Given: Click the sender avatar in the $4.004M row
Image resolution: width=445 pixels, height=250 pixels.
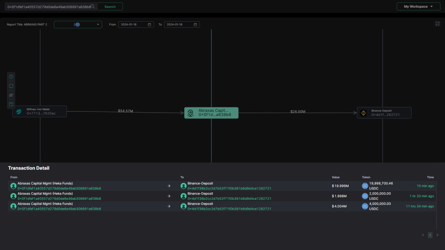Looking at the screenshot, I should [x=13, y=206].
